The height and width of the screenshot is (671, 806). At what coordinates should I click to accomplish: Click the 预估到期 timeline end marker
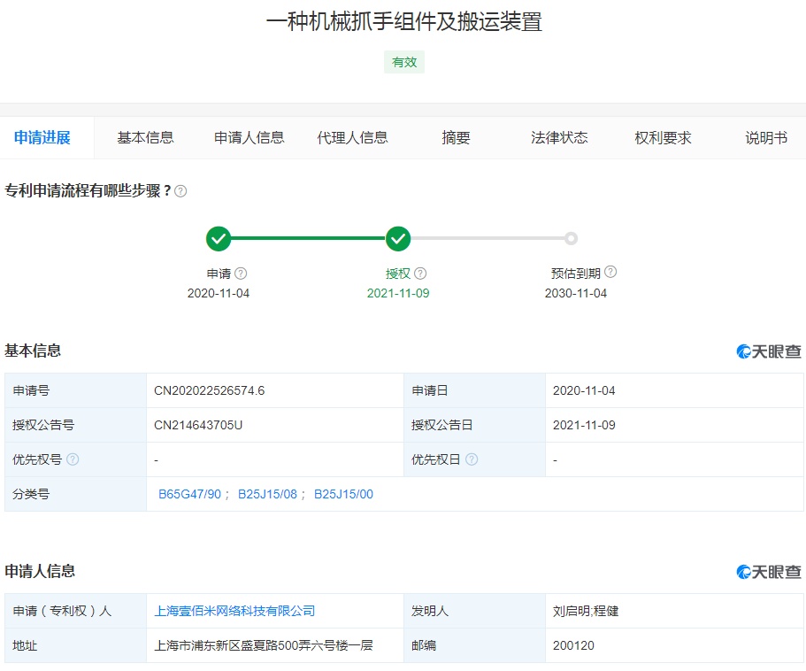coord(571,238)
